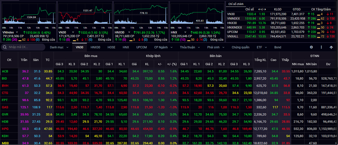Open the FPT stock ticker
Screen dimensions: 338x145
pos(5,100)
